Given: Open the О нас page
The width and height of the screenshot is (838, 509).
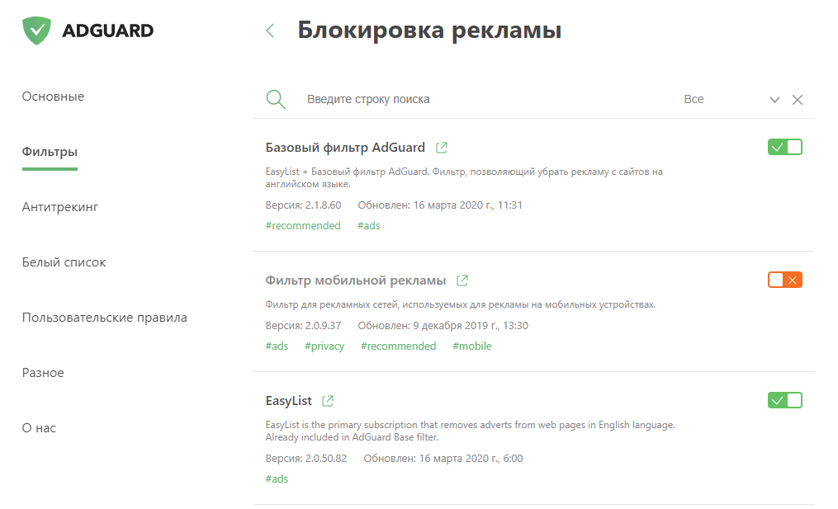Looking at the screenshot, I should pyautogui.click(x=39, y=428).
